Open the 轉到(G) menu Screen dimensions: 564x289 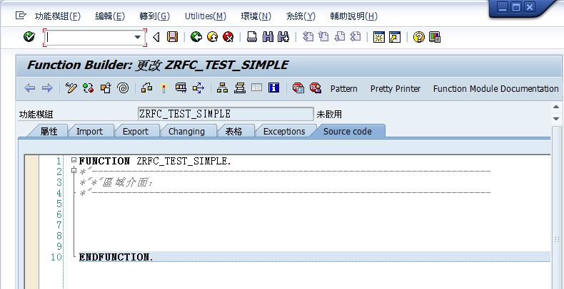click(x=154, y=16)
